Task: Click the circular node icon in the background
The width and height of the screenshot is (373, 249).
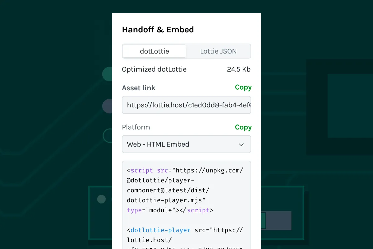Action: point(101,199)
